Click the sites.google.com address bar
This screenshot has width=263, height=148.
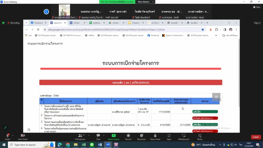pyautogui.click(x=124, y=30)
